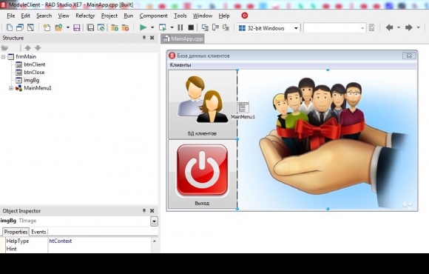Click the Pause icon in toolbar
This screenshot has height=274, width=429.
(x=180, y=27)
